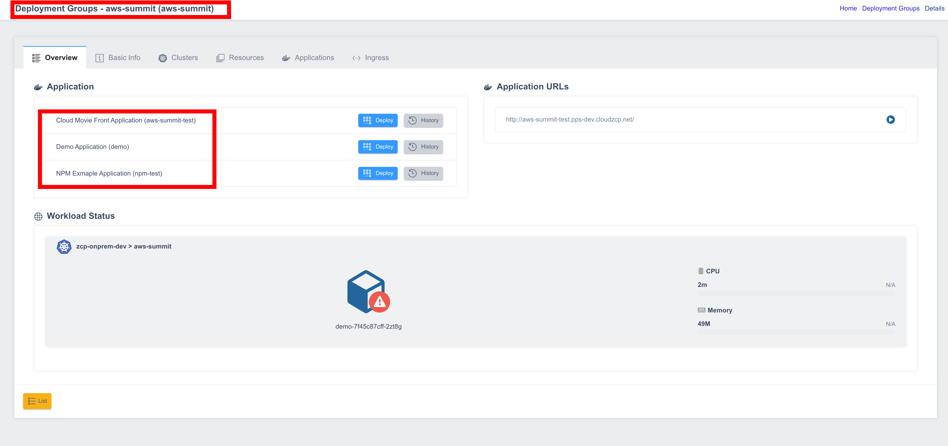This screenshot has height=446, width=948.
Task: Click the Application section docker icon
Action: (38, 87)
